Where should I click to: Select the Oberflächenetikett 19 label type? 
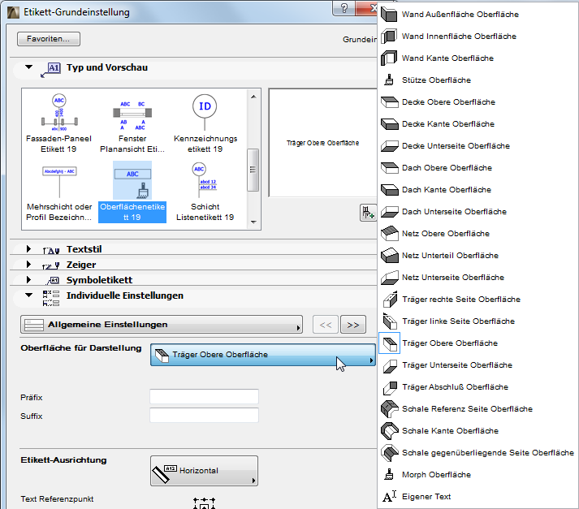click(x=132, y=192)
